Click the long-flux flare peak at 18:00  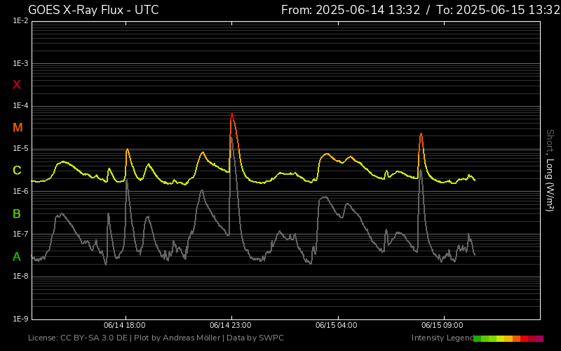click(127, 150)
